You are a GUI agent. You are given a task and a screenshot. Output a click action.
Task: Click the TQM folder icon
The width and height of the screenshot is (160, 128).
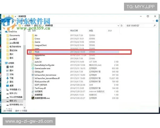coord(33,58)
